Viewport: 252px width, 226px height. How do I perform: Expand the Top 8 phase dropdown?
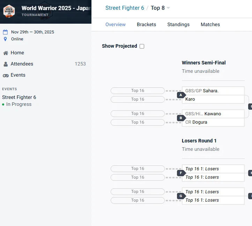pyautogui.click(x=168, y=8)
